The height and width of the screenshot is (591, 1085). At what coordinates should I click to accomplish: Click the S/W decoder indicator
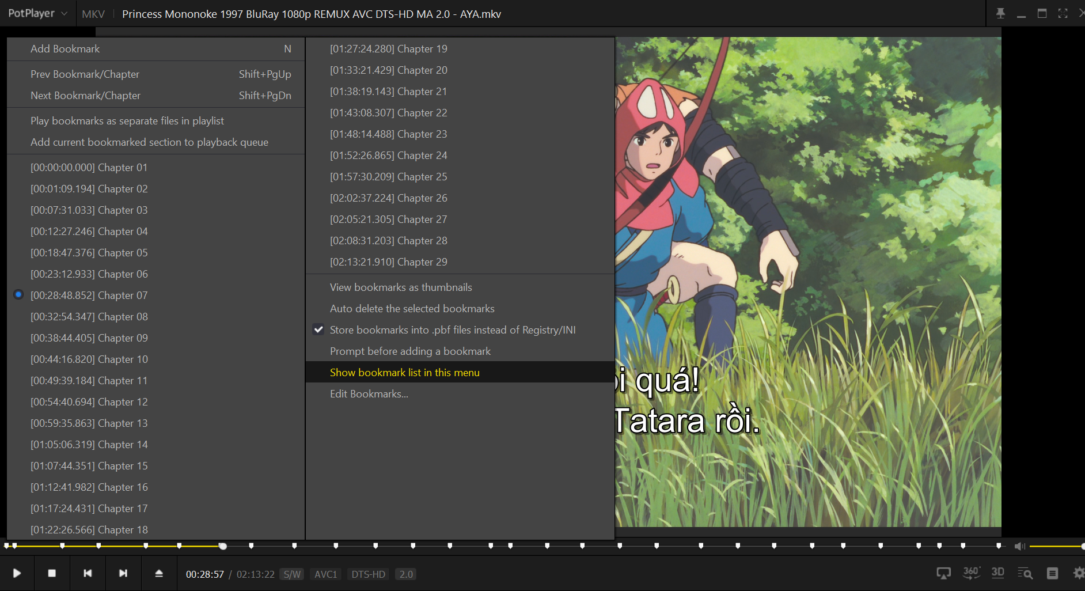coord(292,574)
